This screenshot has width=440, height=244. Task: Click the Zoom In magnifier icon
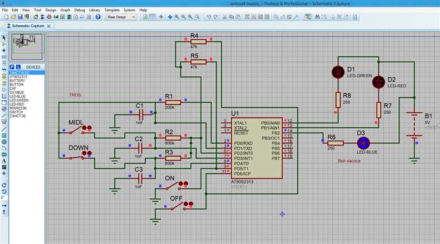pyautogui.click(x=177, y=17)
